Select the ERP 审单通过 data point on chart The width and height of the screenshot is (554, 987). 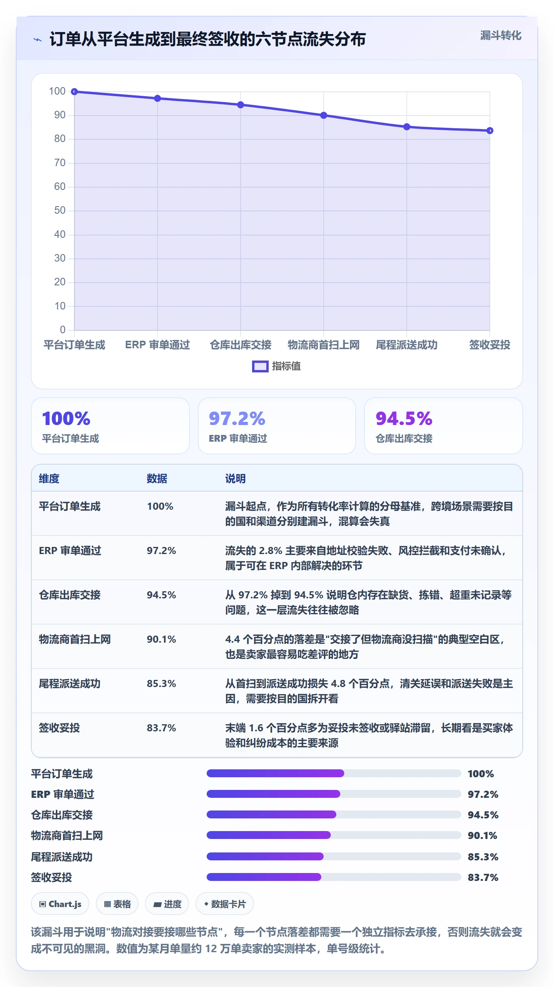(157, 98)
